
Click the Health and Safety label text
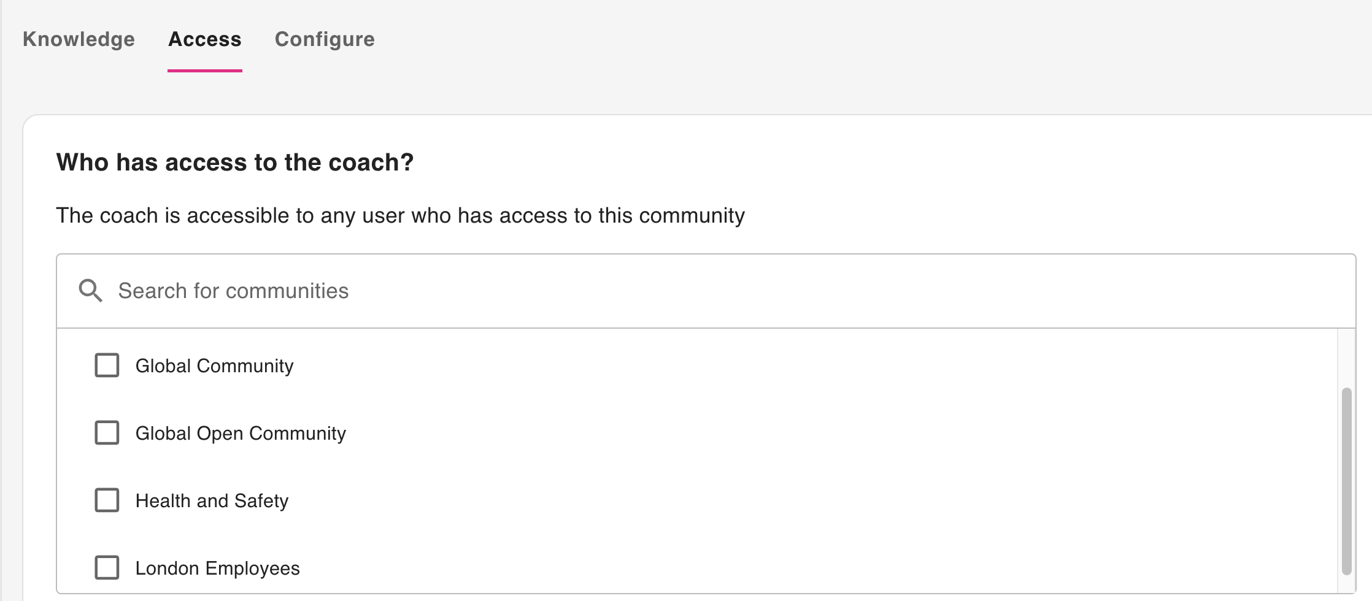212,501
